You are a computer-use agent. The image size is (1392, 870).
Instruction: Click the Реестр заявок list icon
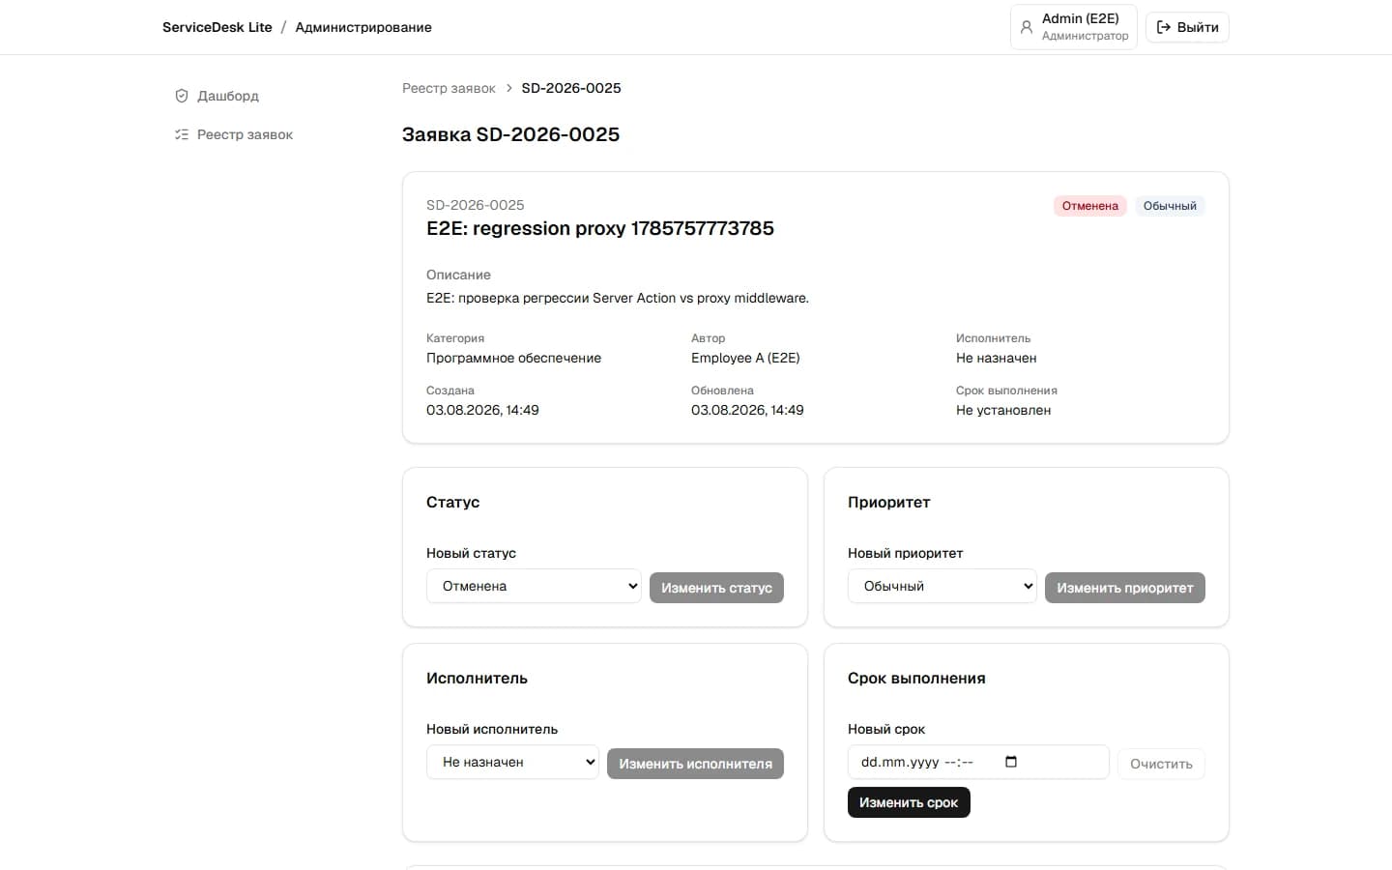click(182, 134)
